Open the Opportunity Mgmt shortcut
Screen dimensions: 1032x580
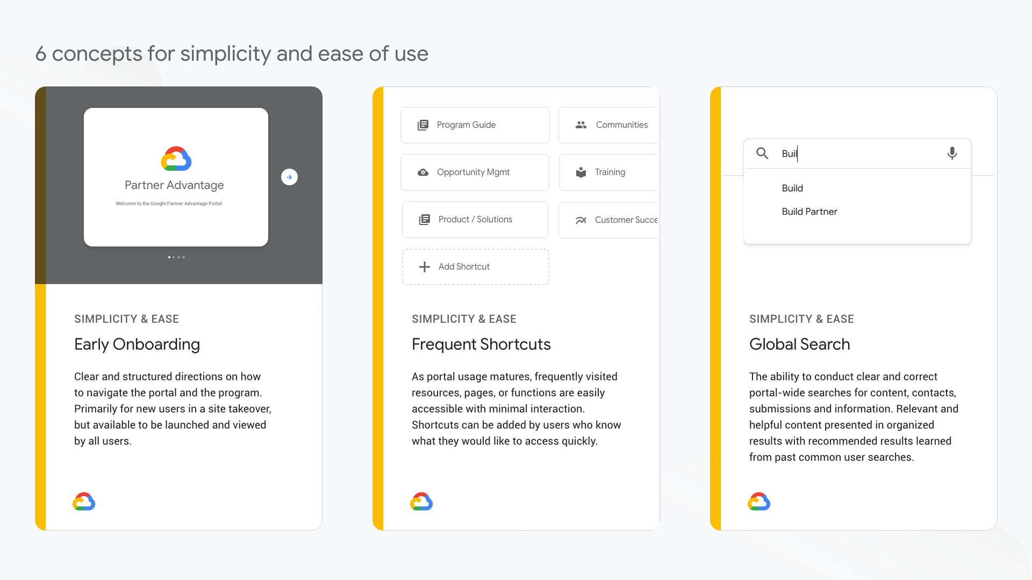point(475,172)
